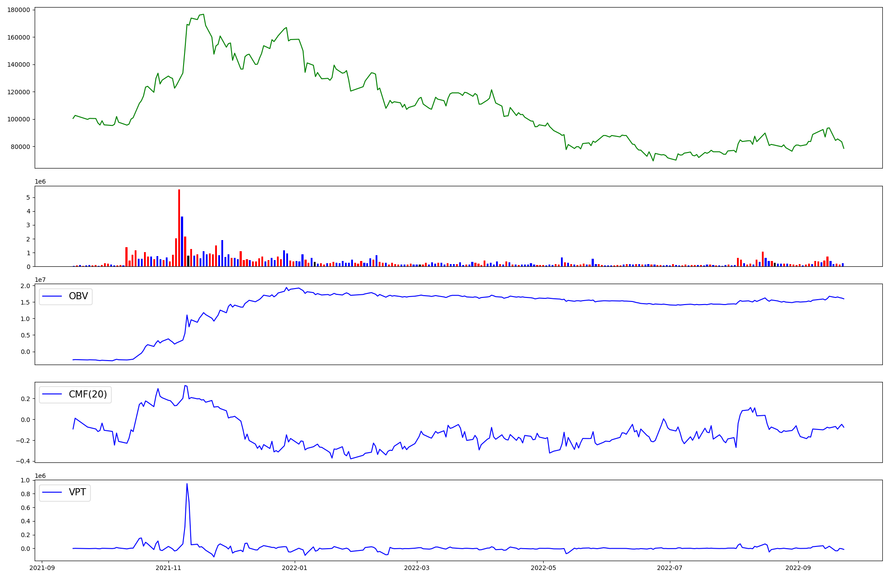Screen dimensions: 889x578
Task: Click the peak of the VPT spike
Action: click(x=187, y=484)
